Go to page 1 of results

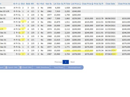[x=66, y=62]
